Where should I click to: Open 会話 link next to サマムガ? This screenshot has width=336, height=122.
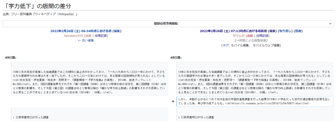tap(250, 36)
